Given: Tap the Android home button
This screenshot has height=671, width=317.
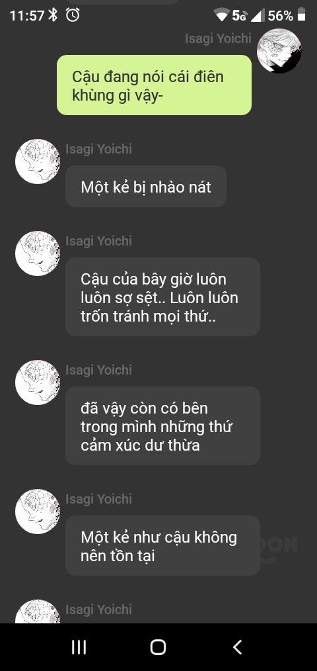Looking at the screenshot, I should (x=158, y=647).
